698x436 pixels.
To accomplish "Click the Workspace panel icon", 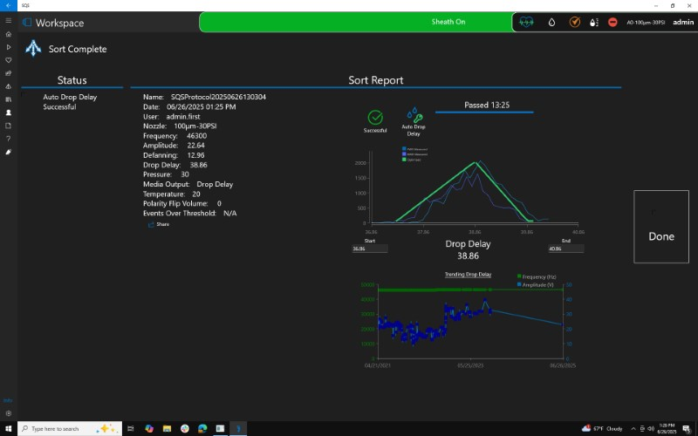I will pos(27,23).
